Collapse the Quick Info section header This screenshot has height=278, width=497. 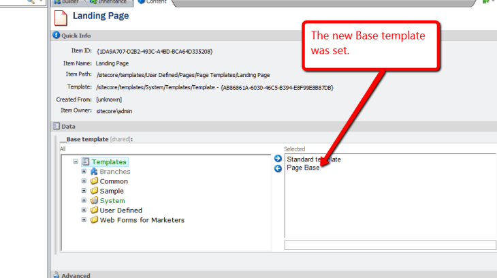click(274, 35)
